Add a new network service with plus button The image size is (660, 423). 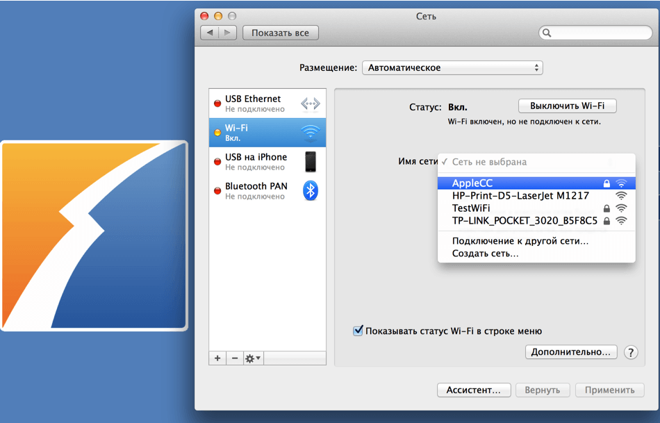(x=217, y=358)
